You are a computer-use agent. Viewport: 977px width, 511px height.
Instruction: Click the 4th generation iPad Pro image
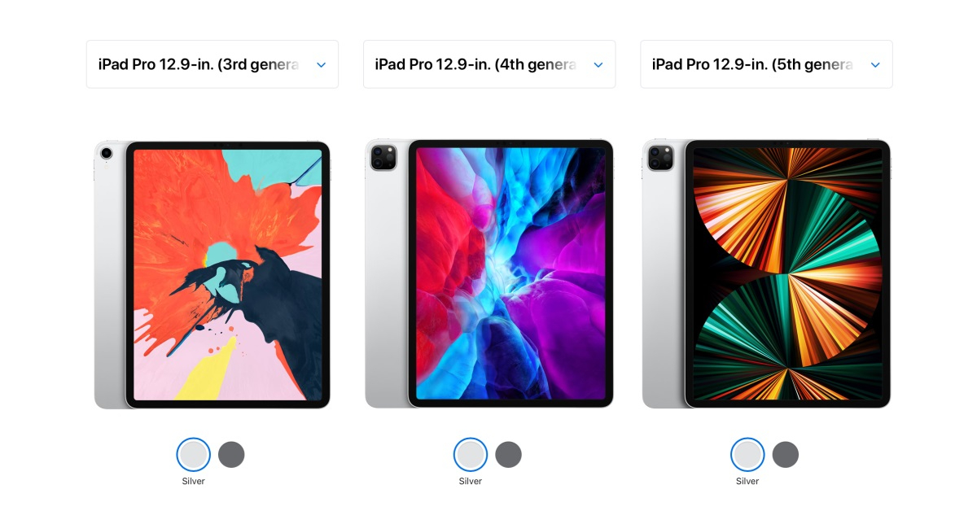pyautogui.click(x=489, y=274)
